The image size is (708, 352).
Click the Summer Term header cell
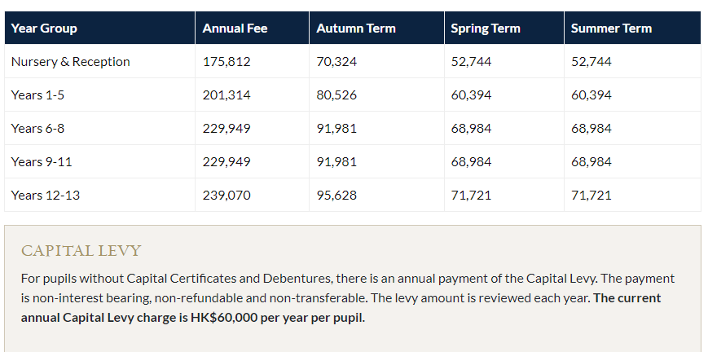pyautogui.click(x=632, y=28)
